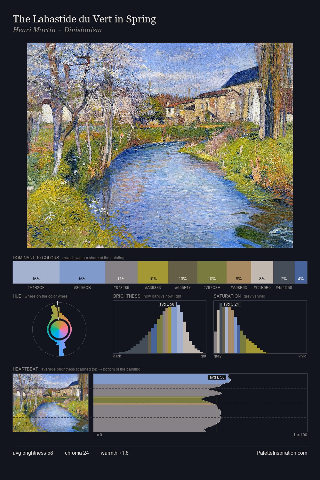Click the 'HUE' section heading
The image size is (320, 480).
(x=17, y=296)
